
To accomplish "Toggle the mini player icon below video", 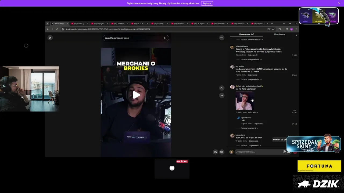I will (215, 152).
